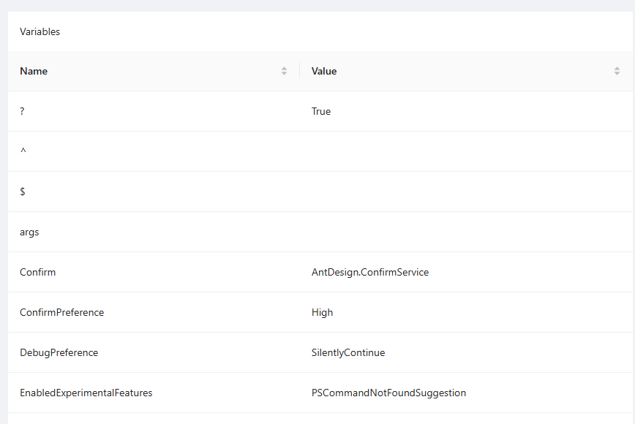The image size is (635, 424).
Task: Select the SilentlyContinue value cell
Action: pyautogui.click(x=466, y=353)
